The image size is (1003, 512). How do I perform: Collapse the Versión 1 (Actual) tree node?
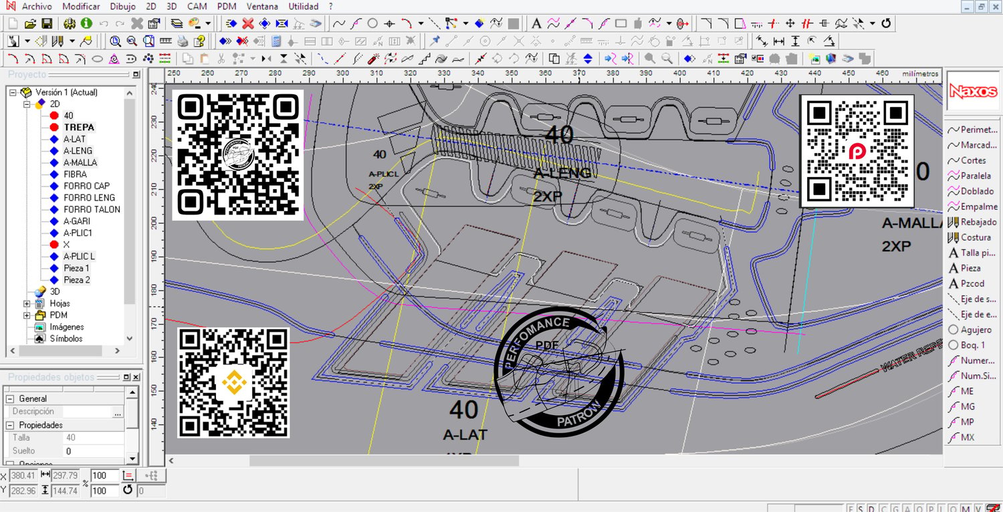[x=13, y=92]
